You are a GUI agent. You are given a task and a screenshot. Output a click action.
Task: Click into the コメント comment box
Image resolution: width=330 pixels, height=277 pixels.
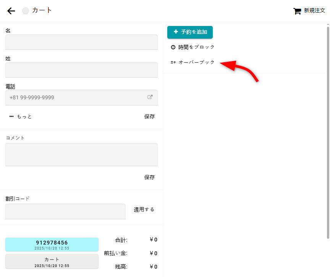click(x=81, y=154)
